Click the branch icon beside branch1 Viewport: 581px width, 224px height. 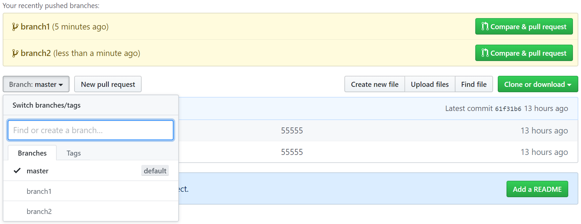click(x=15, y=27)
